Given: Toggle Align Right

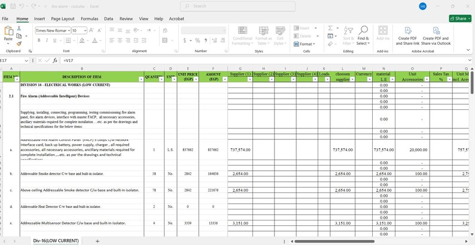Looking at the screenshot, I should 128,40.
